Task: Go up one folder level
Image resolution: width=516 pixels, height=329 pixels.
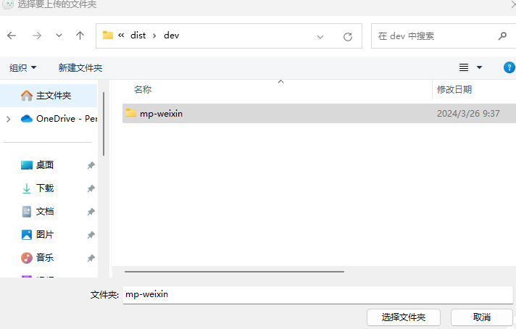Action: (80, 36)
